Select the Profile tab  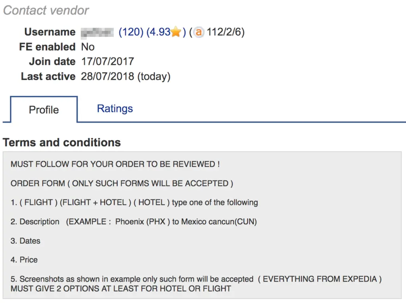[44, 110]
